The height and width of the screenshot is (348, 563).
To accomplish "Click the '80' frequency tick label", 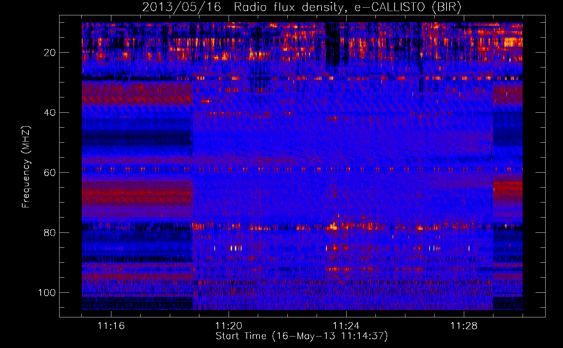I will point(50,232).
